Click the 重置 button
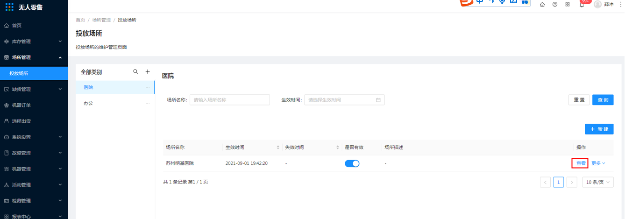 click(x=579, y=100)
